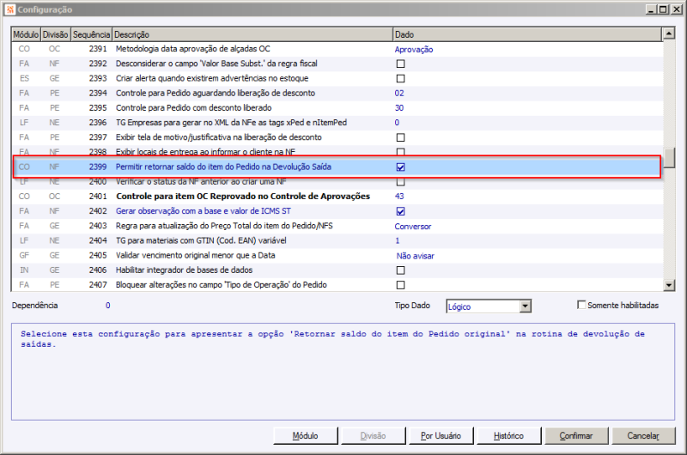Toggle checkbox for 2400 Verificar status da NF

pyautogui.click(x=400, y=182)
